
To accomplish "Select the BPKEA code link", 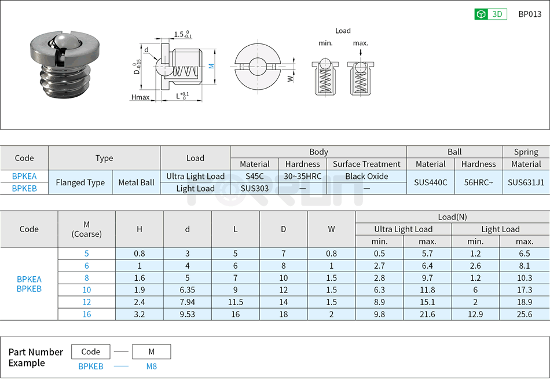I will (24, 176).
